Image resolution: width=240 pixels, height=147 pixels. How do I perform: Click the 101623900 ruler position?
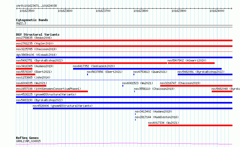[179, 11]
